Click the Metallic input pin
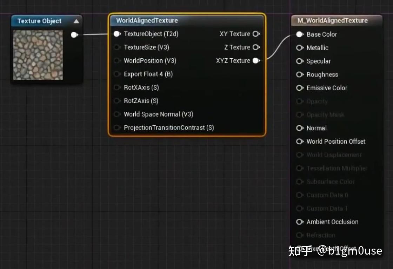 click(x=299, y=48)
